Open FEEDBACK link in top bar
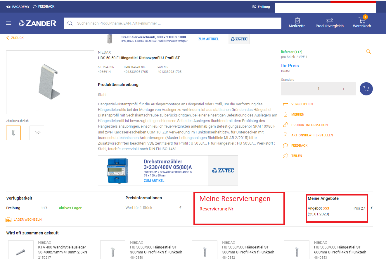Viewport: 386px width, 259px height. click(44, 6)
